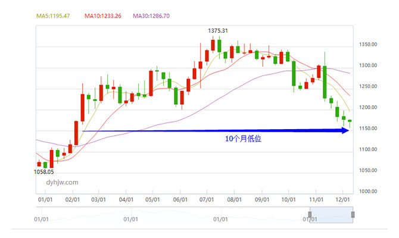Click the 1000.00 y-axis price label
The width and height of the screenshot is (399, 238).
point(368,191)
